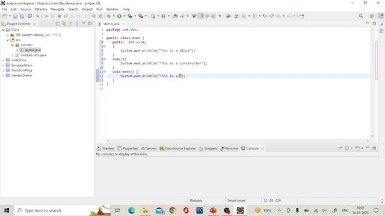Open the Refactor menu
The height and width of the screenshot is (216, 385).
(x=41, y=10)
